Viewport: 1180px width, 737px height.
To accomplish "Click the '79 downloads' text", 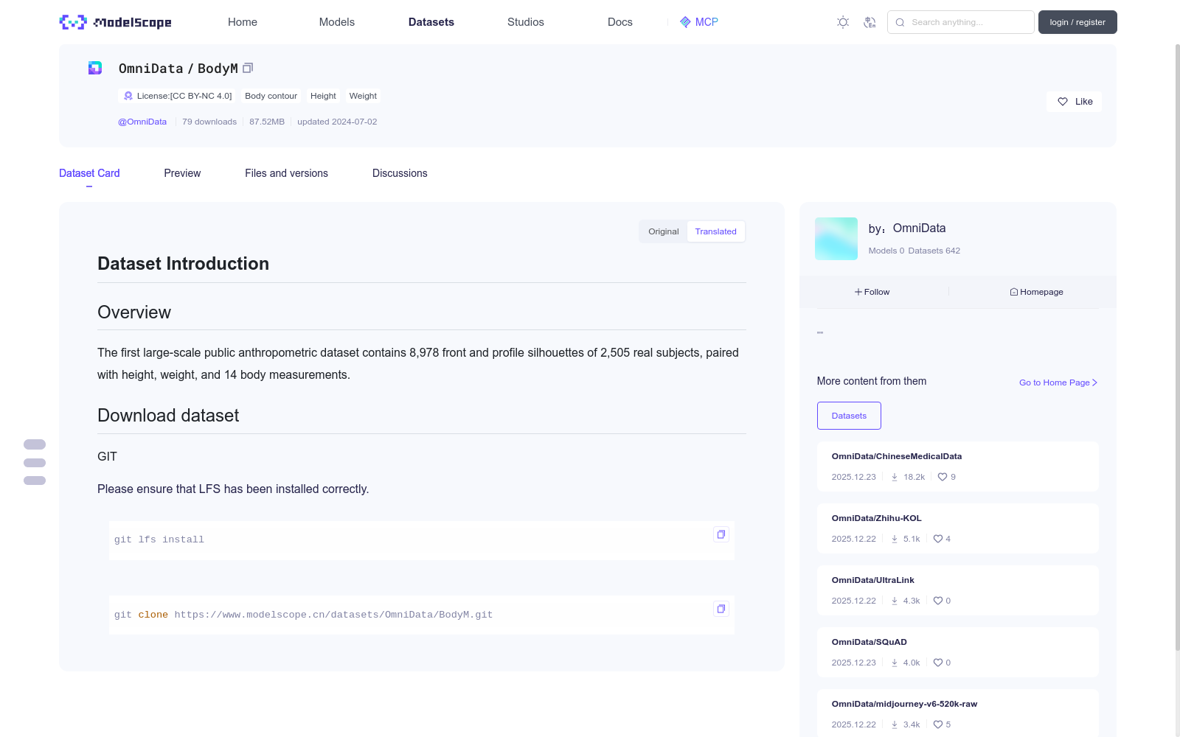I will (x=209, y=122).
